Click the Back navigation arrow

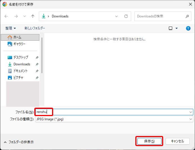pyautogui.click(x=6, y=16)
